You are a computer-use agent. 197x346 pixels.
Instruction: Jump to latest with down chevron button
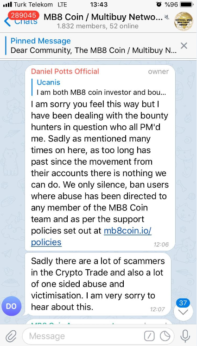(183, 312)
